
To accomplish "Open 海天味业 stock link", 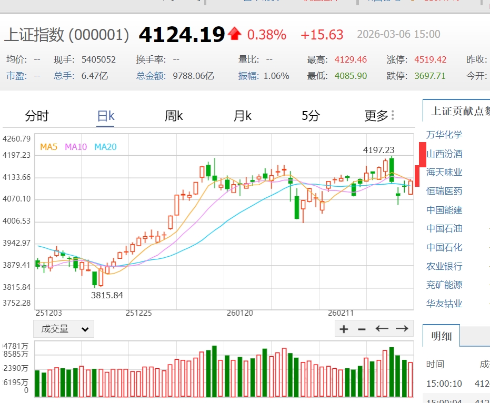I will pyautogui.click(x=444, y=172).
